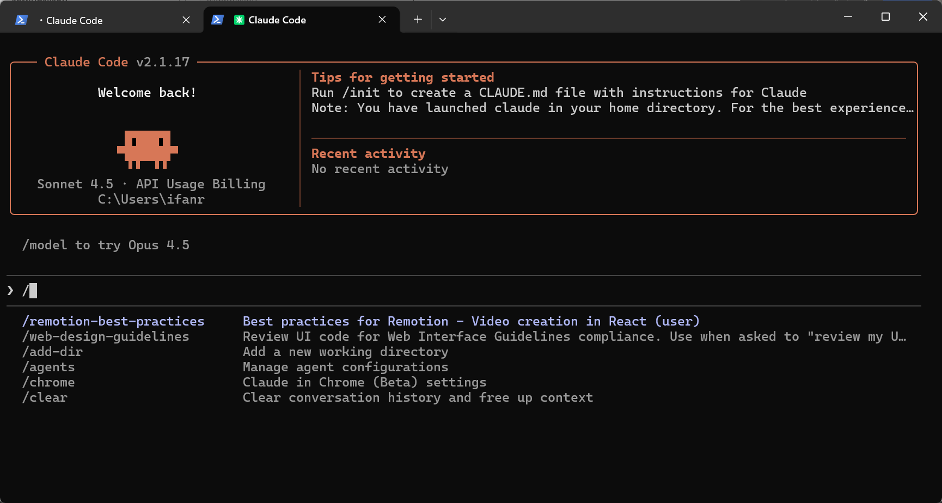Click the Claude pixel mascot logo
Viewport: 942px width, 503px height.
[148, 149]
